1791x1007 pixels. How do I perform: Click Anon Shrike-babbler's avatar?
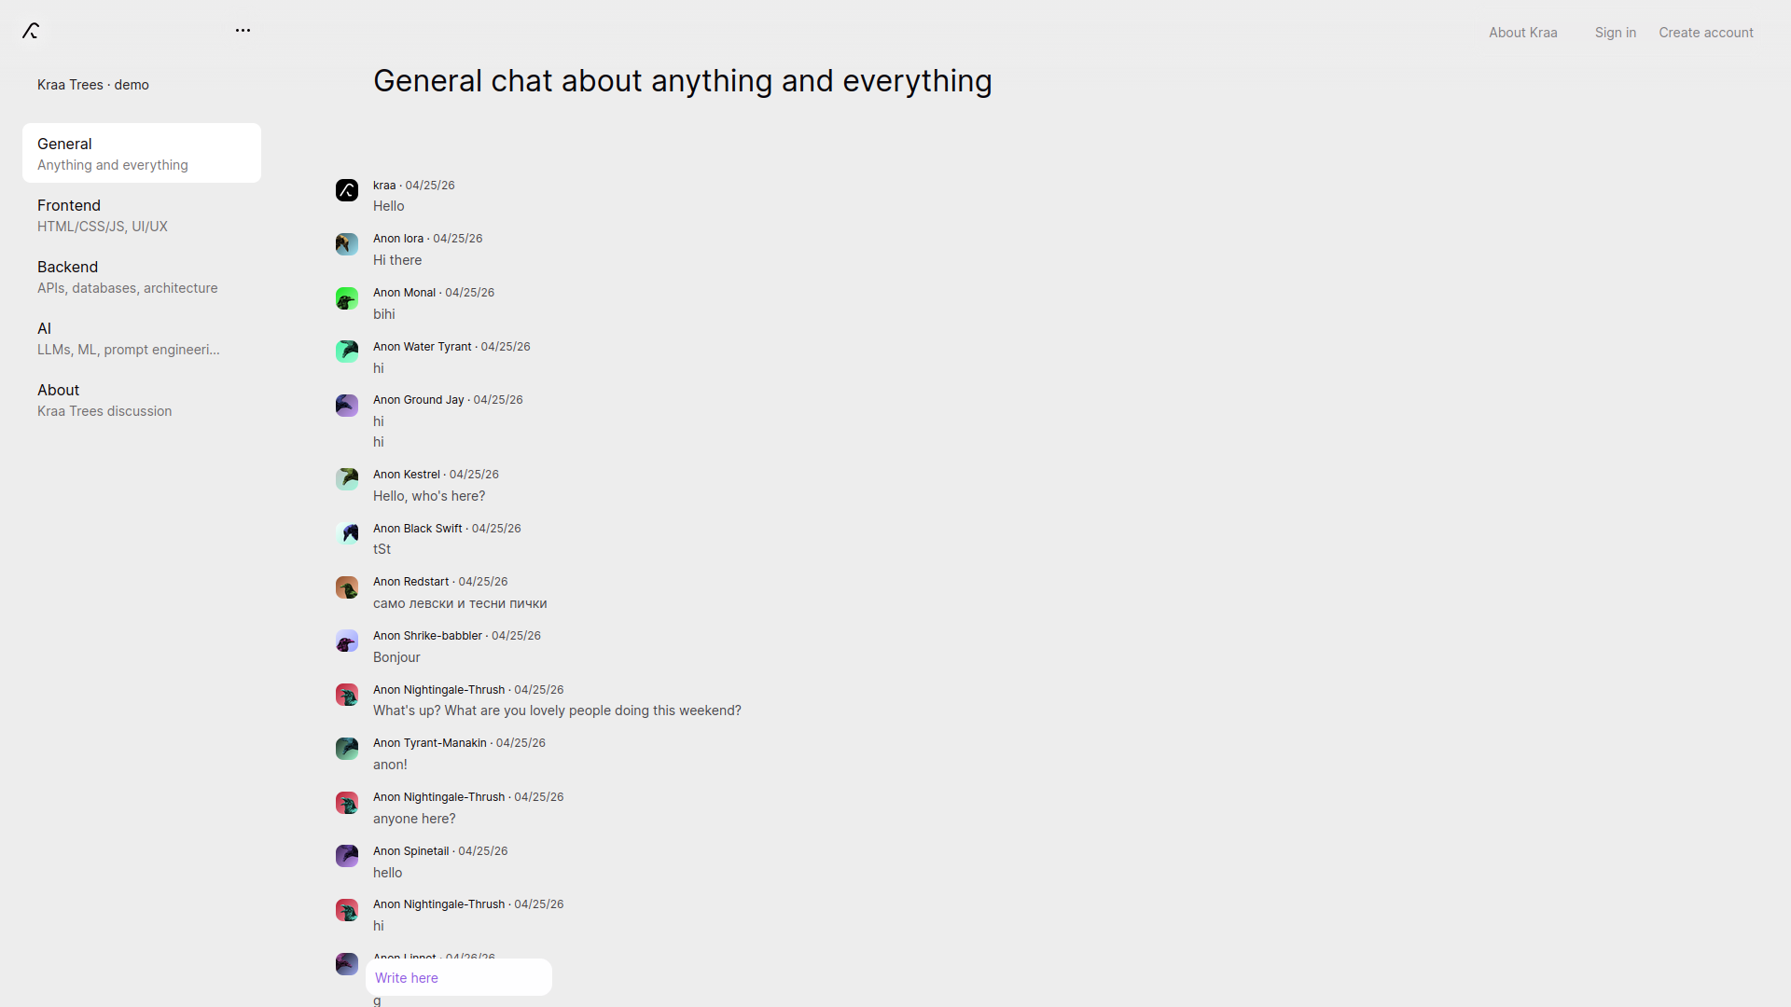click(x=347, y=641)
